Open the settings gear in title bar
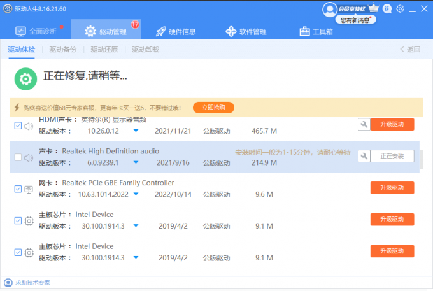433x291 pixels. coord(400,9)
